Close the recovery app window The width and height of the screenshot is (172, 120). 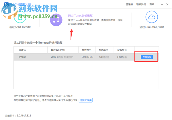click(x=167, y=4)
